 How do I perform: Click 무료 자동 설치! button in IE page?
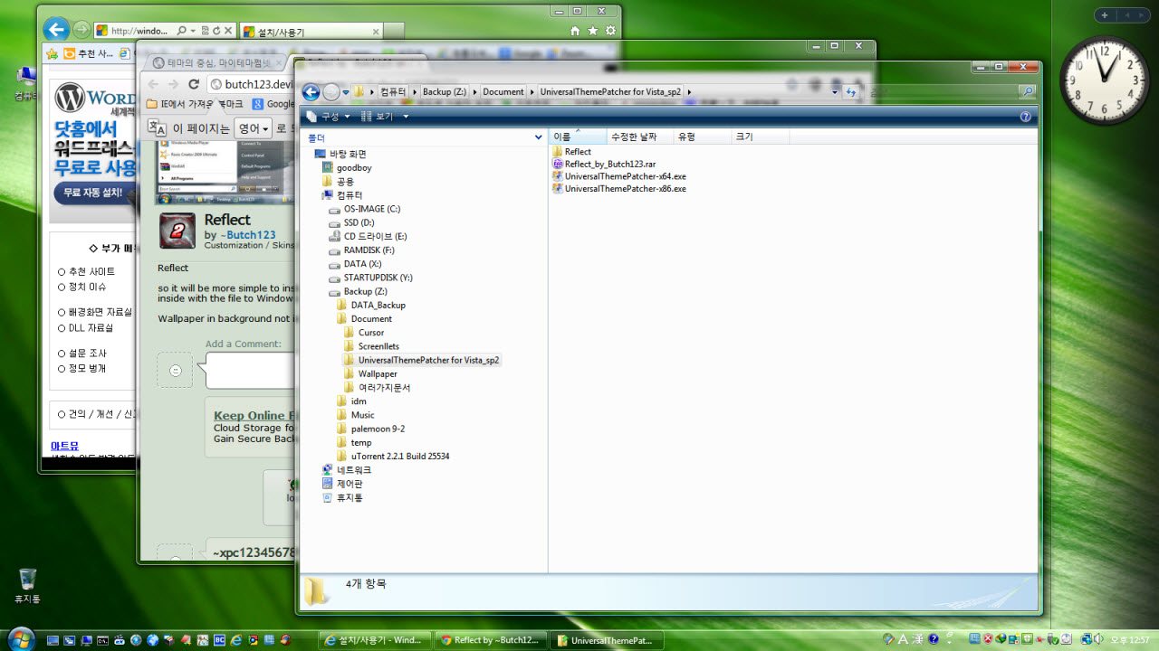point(93,193)
